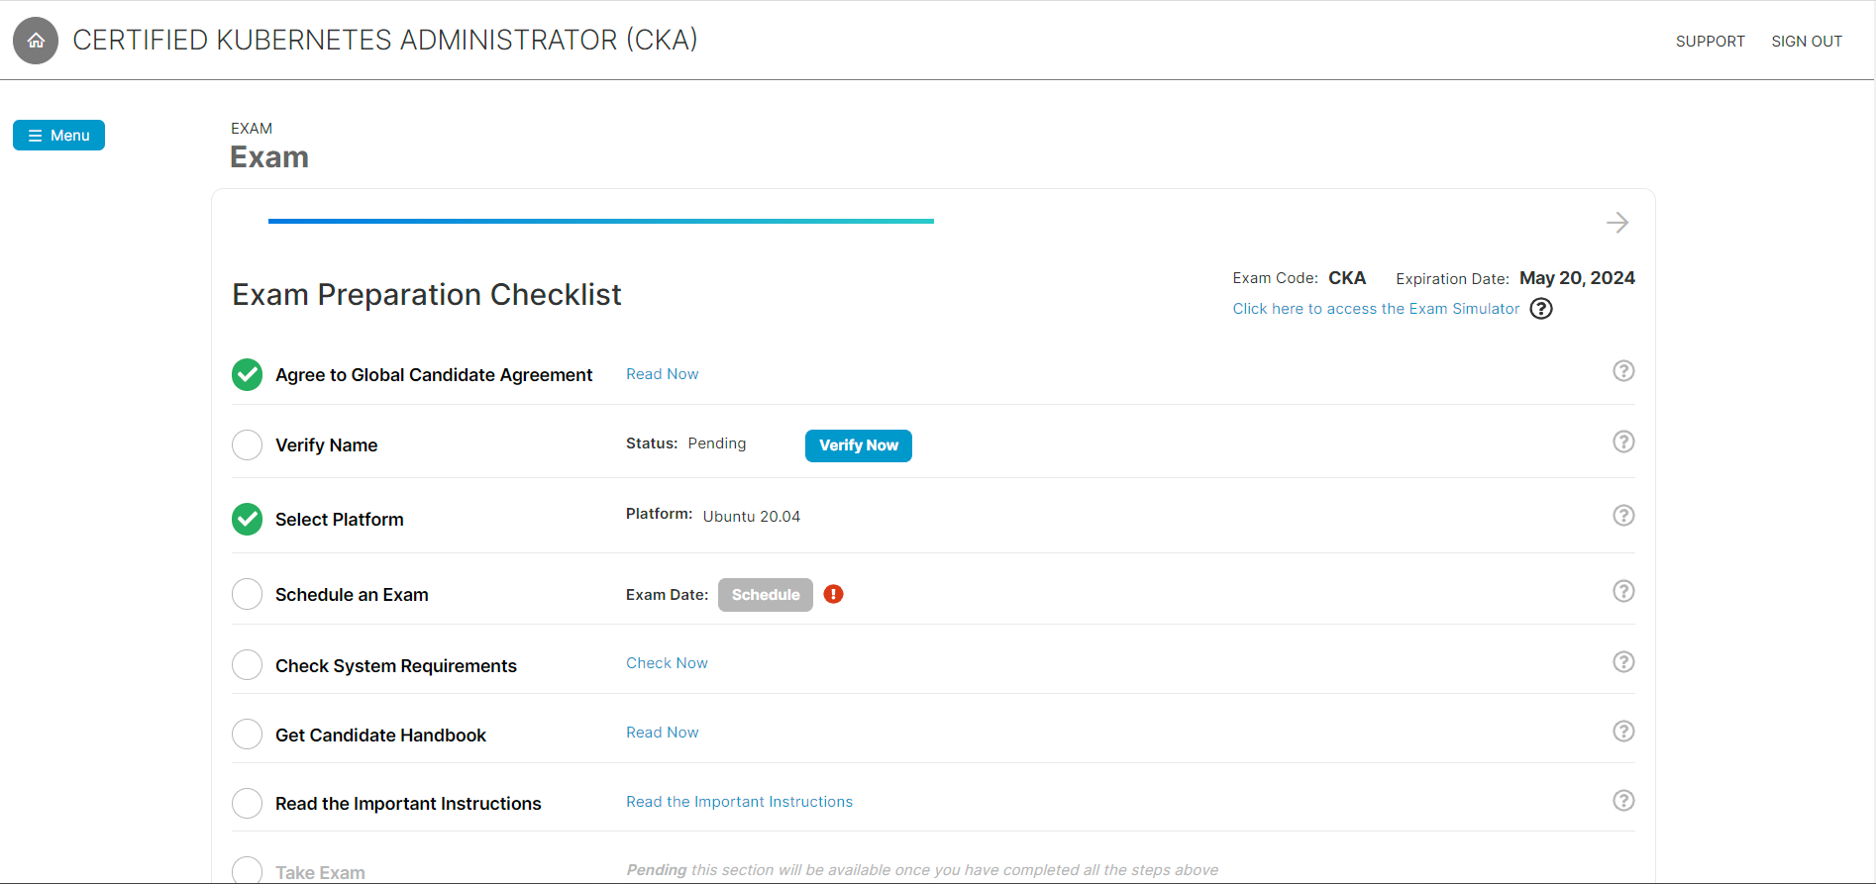Open help icon for Global Candidate Agreement row
This screenshot has width=1876, height=884.
click(x=1623, y=371)
